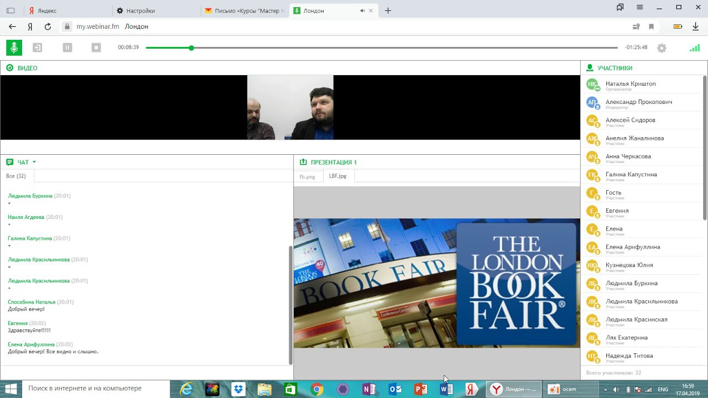Click the participants list scrollbar
Screen dimensions: 708x398
[705, 148]
